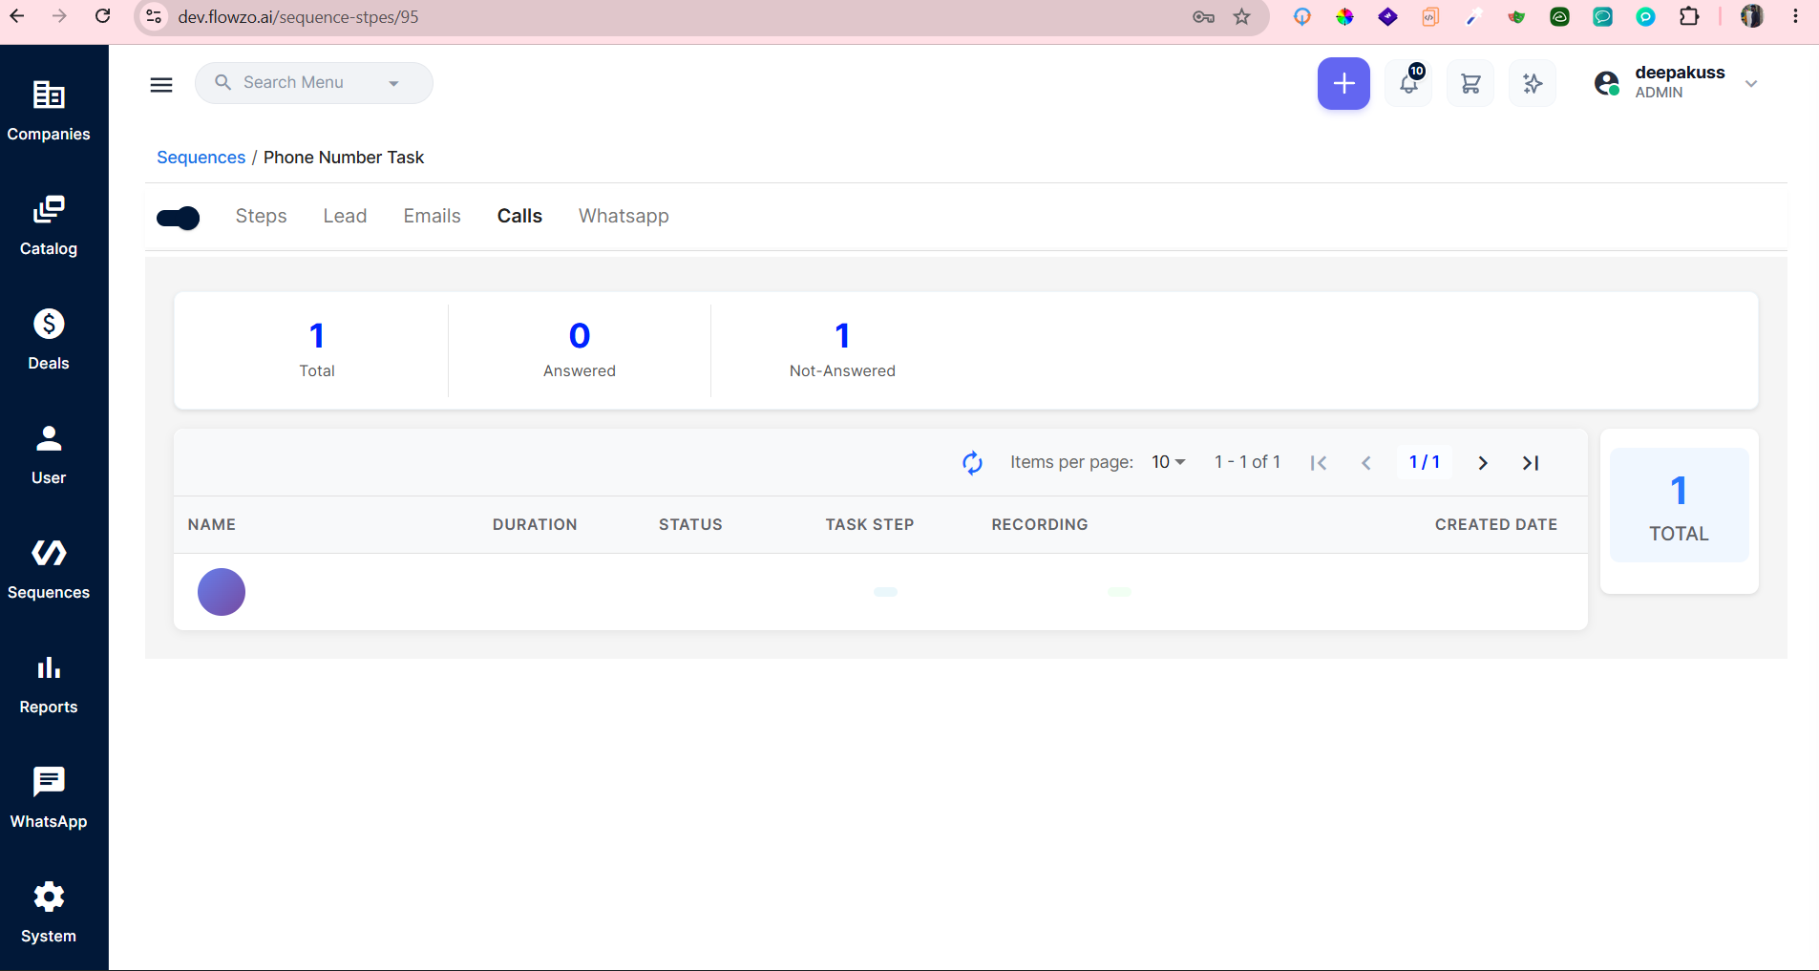Viewport: 1819px width, 971px height.
Task: Click the NAME column header
Action: (212, 525)
